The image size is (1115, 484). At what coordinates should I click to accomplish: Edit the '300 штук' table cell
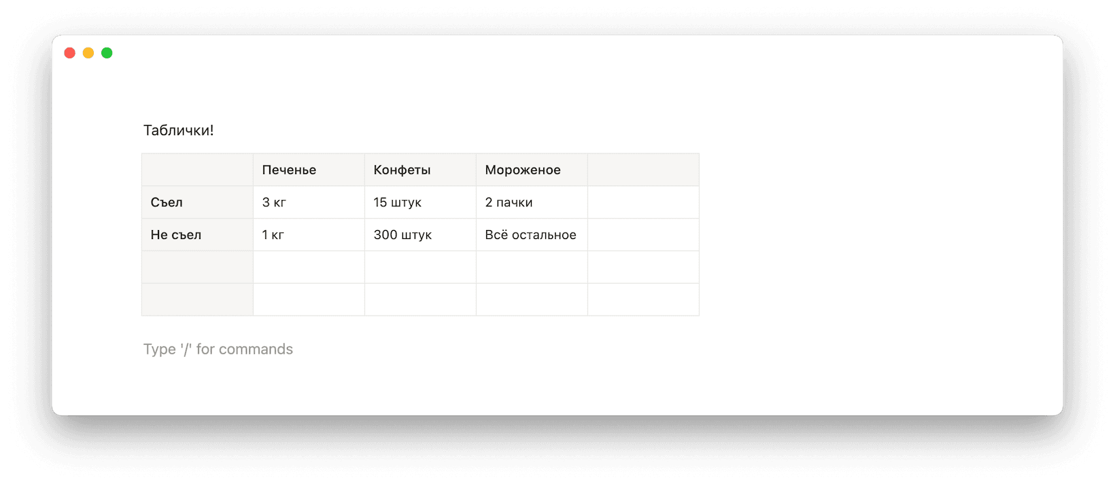420,235
